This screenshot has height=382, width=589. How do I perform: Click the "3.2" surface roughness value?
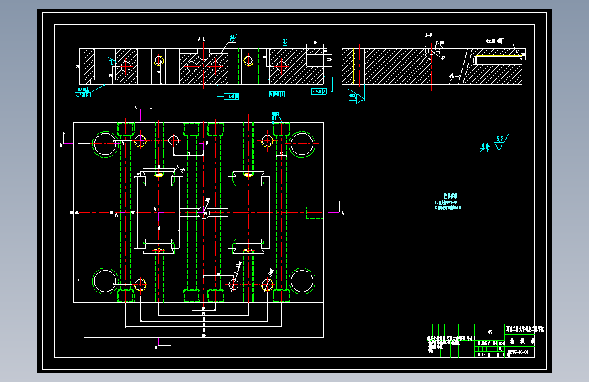pyautogui.click(x=500, y=139)
